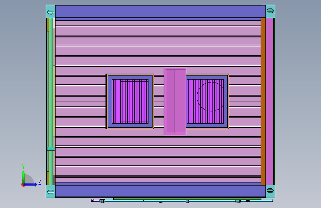The width and height of the screenshot is (321, 208).
Task: Select the bottom-right teal corner casting
Action: tap(270, 191)
